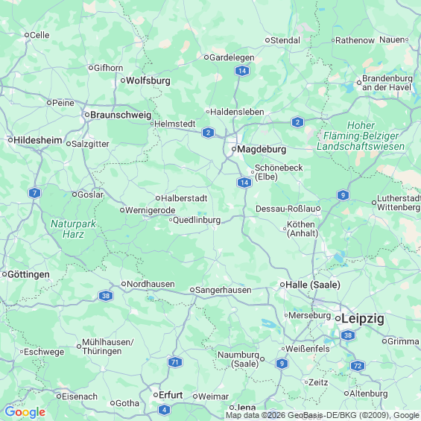Screen dimensions: 421x421
Task: Click the A4 highway shield below Erfurt
Action: point(165,410)
